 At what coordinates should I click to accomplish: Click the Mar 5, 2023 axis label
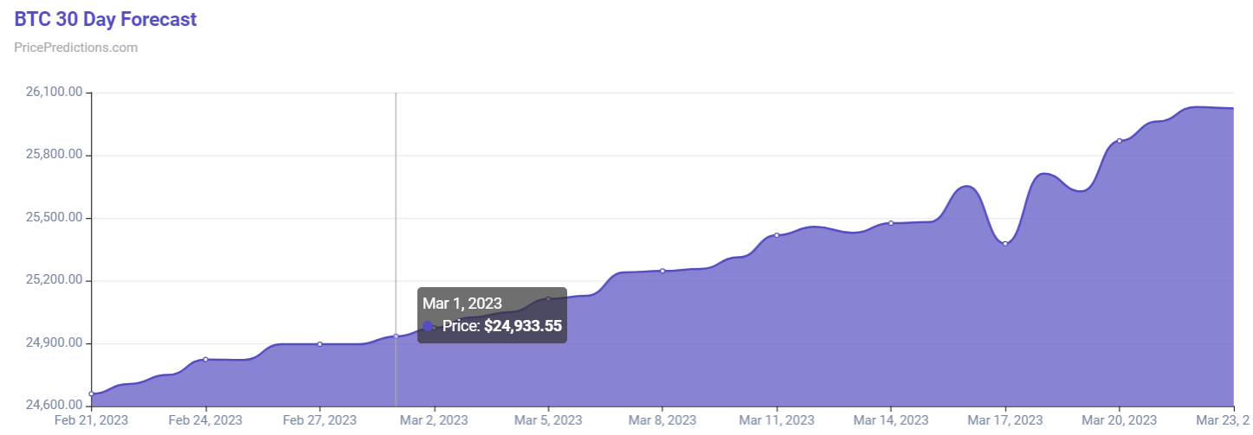[548, 420]
